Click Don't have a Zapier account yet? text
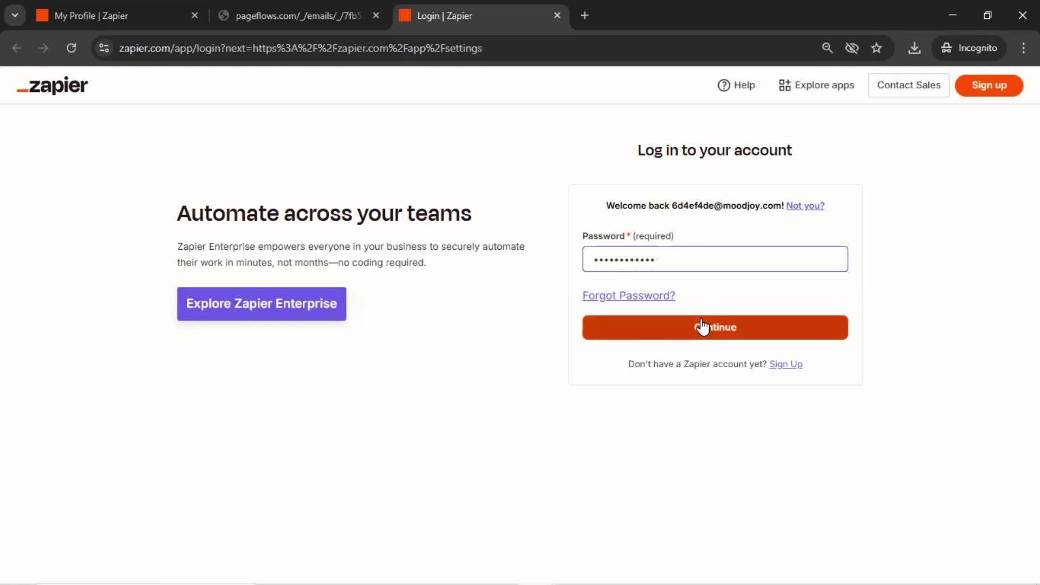 click(697, 364)
